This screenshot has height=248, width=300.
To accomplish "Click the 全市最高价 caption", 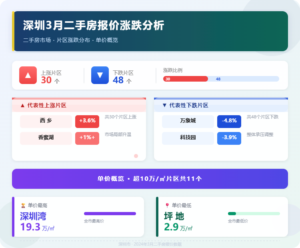I will click(94, 221).
